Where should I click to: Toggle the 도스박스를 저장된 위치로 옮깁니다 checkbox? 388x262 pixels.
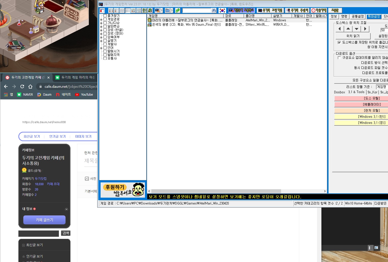(x=339, y=42)
